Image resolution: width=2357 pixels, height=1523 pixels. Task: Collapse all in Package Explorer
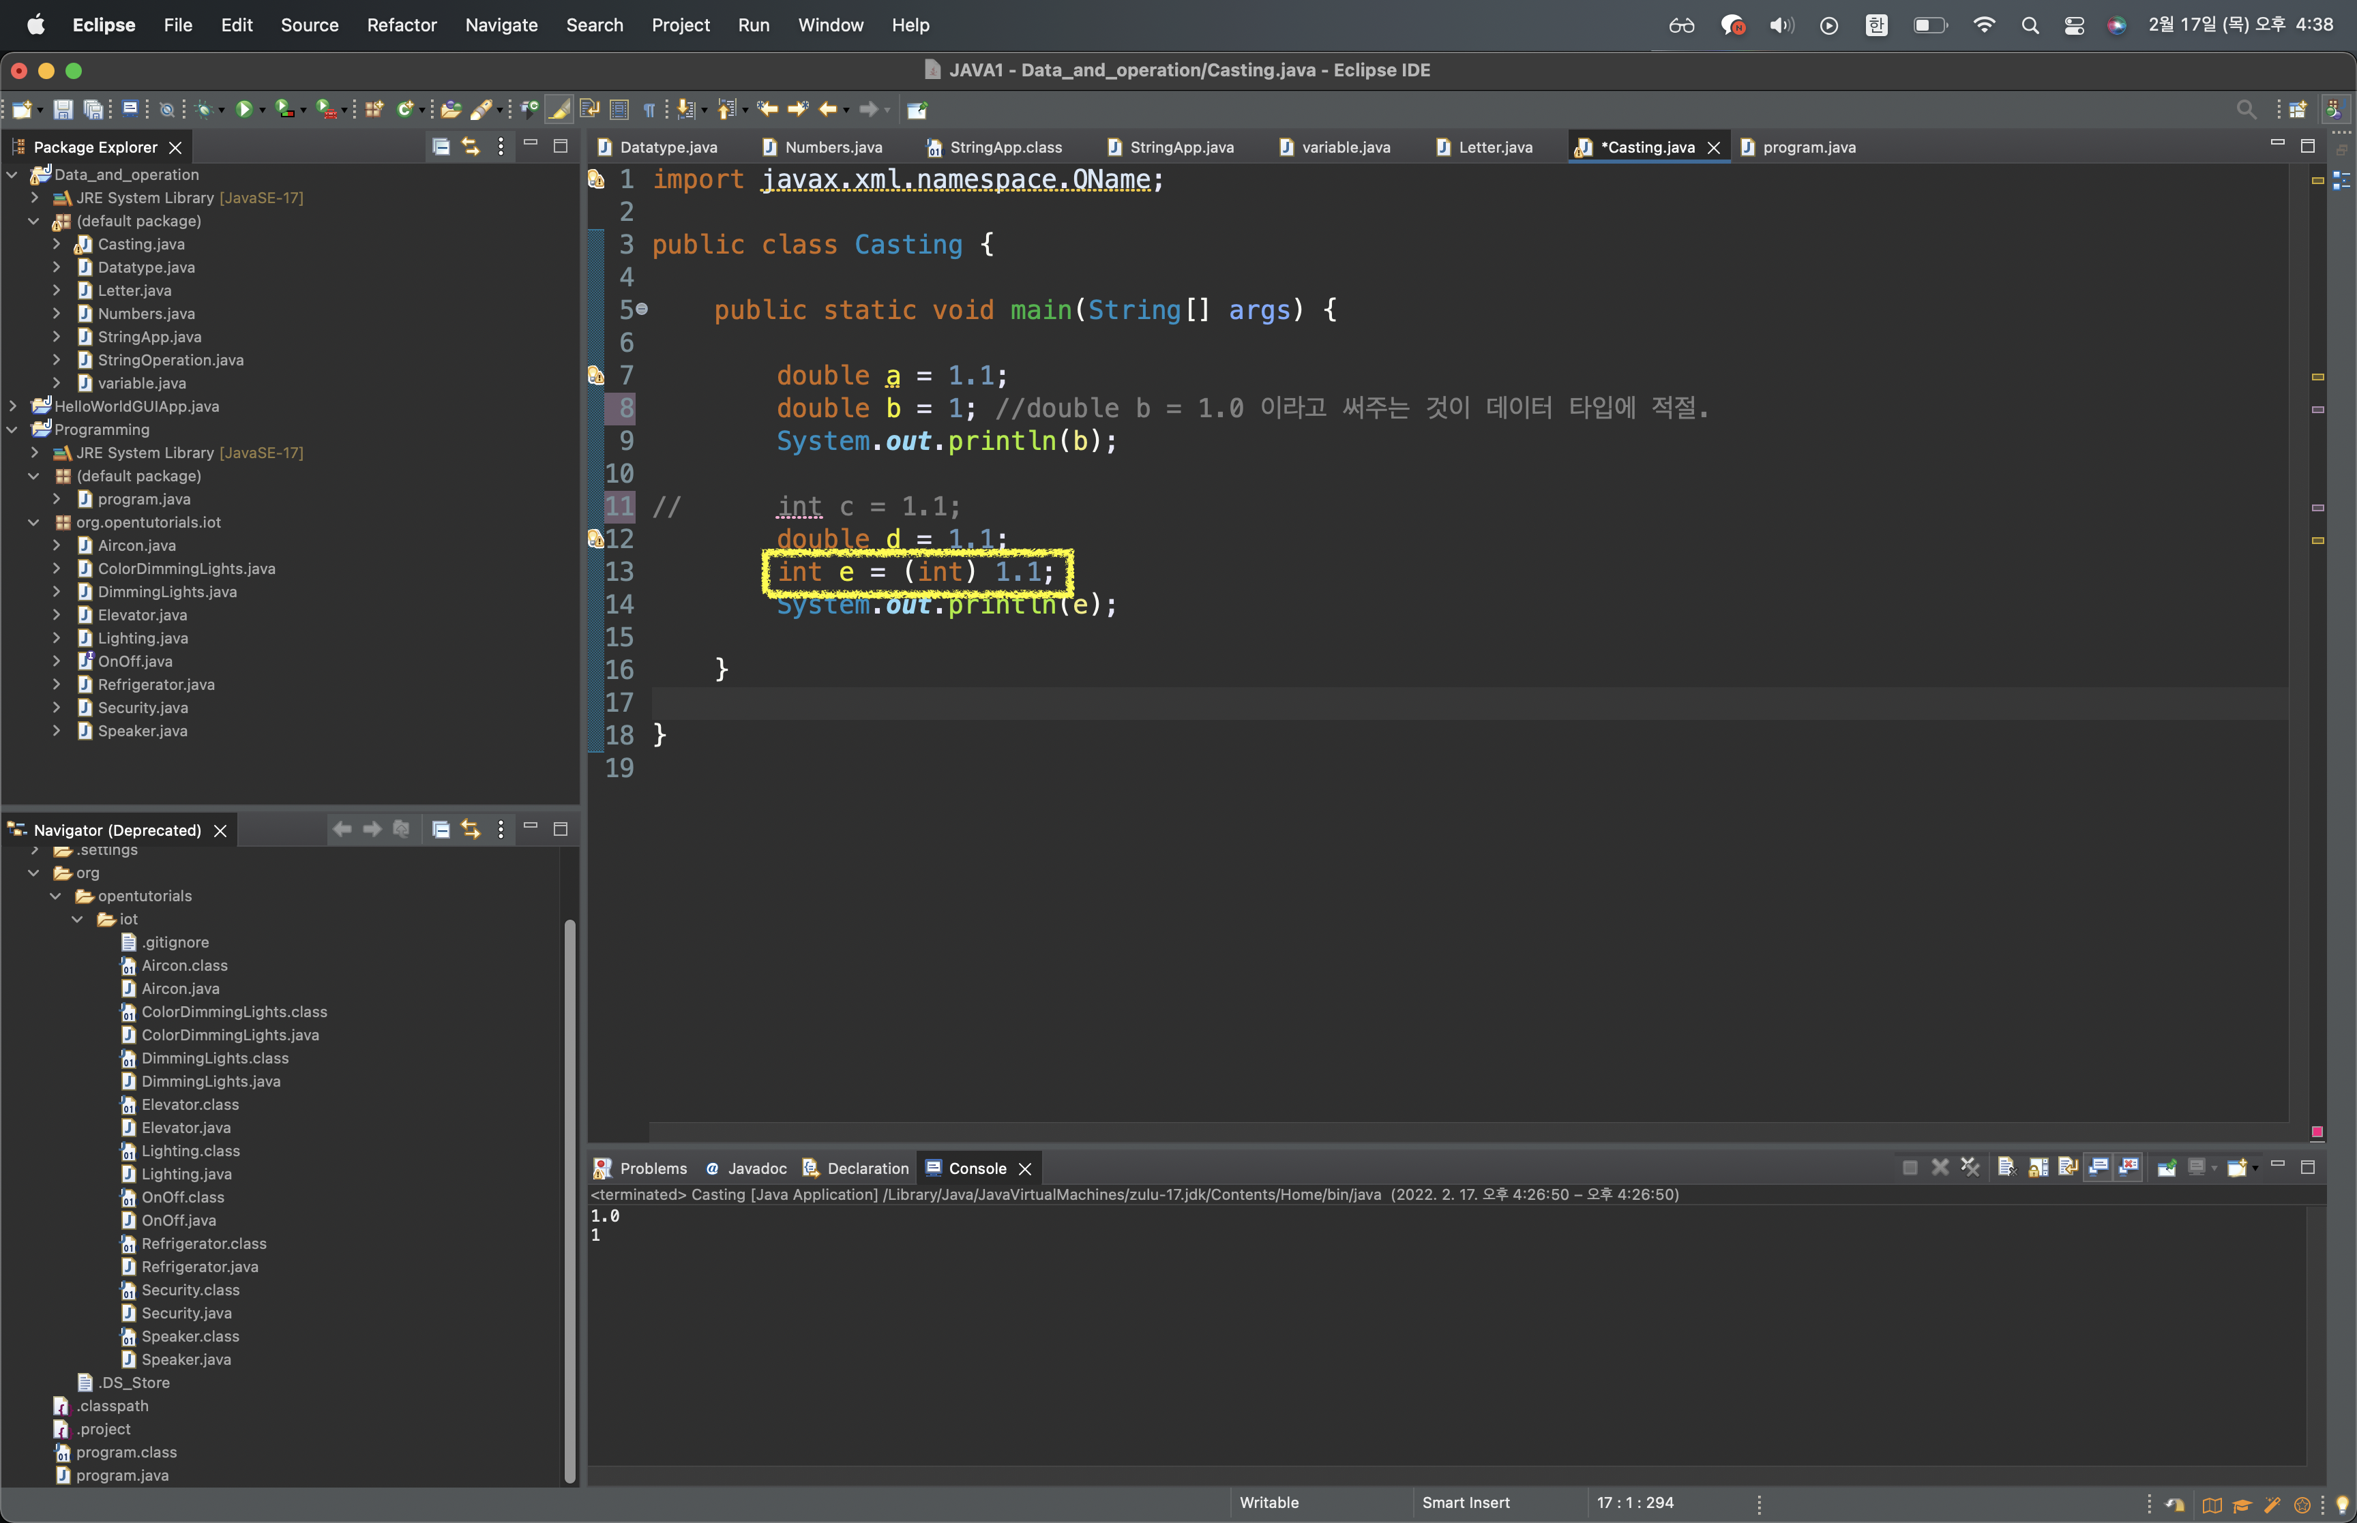coord(441,147)
